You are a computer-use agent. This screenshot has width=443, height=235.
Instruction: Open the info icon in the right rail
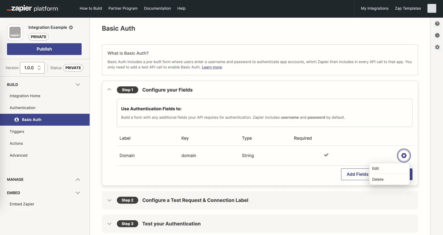(x=437, y=35)
